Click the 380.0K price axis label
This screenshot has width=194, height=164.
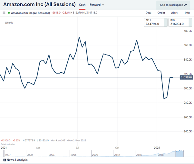188,31
